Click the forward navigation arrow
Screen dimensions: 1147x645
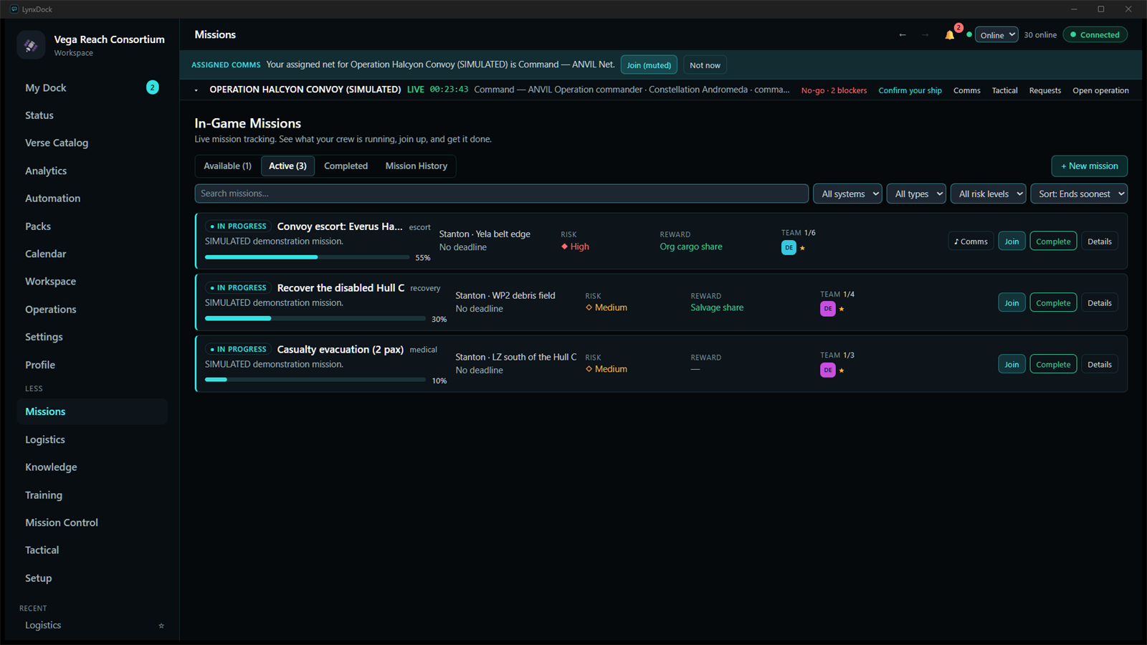(925, 35)
